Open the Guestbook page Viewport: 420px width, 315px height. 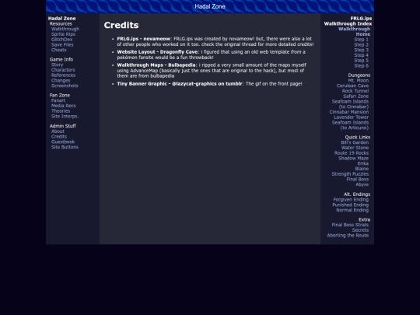[x=63, y=142]
